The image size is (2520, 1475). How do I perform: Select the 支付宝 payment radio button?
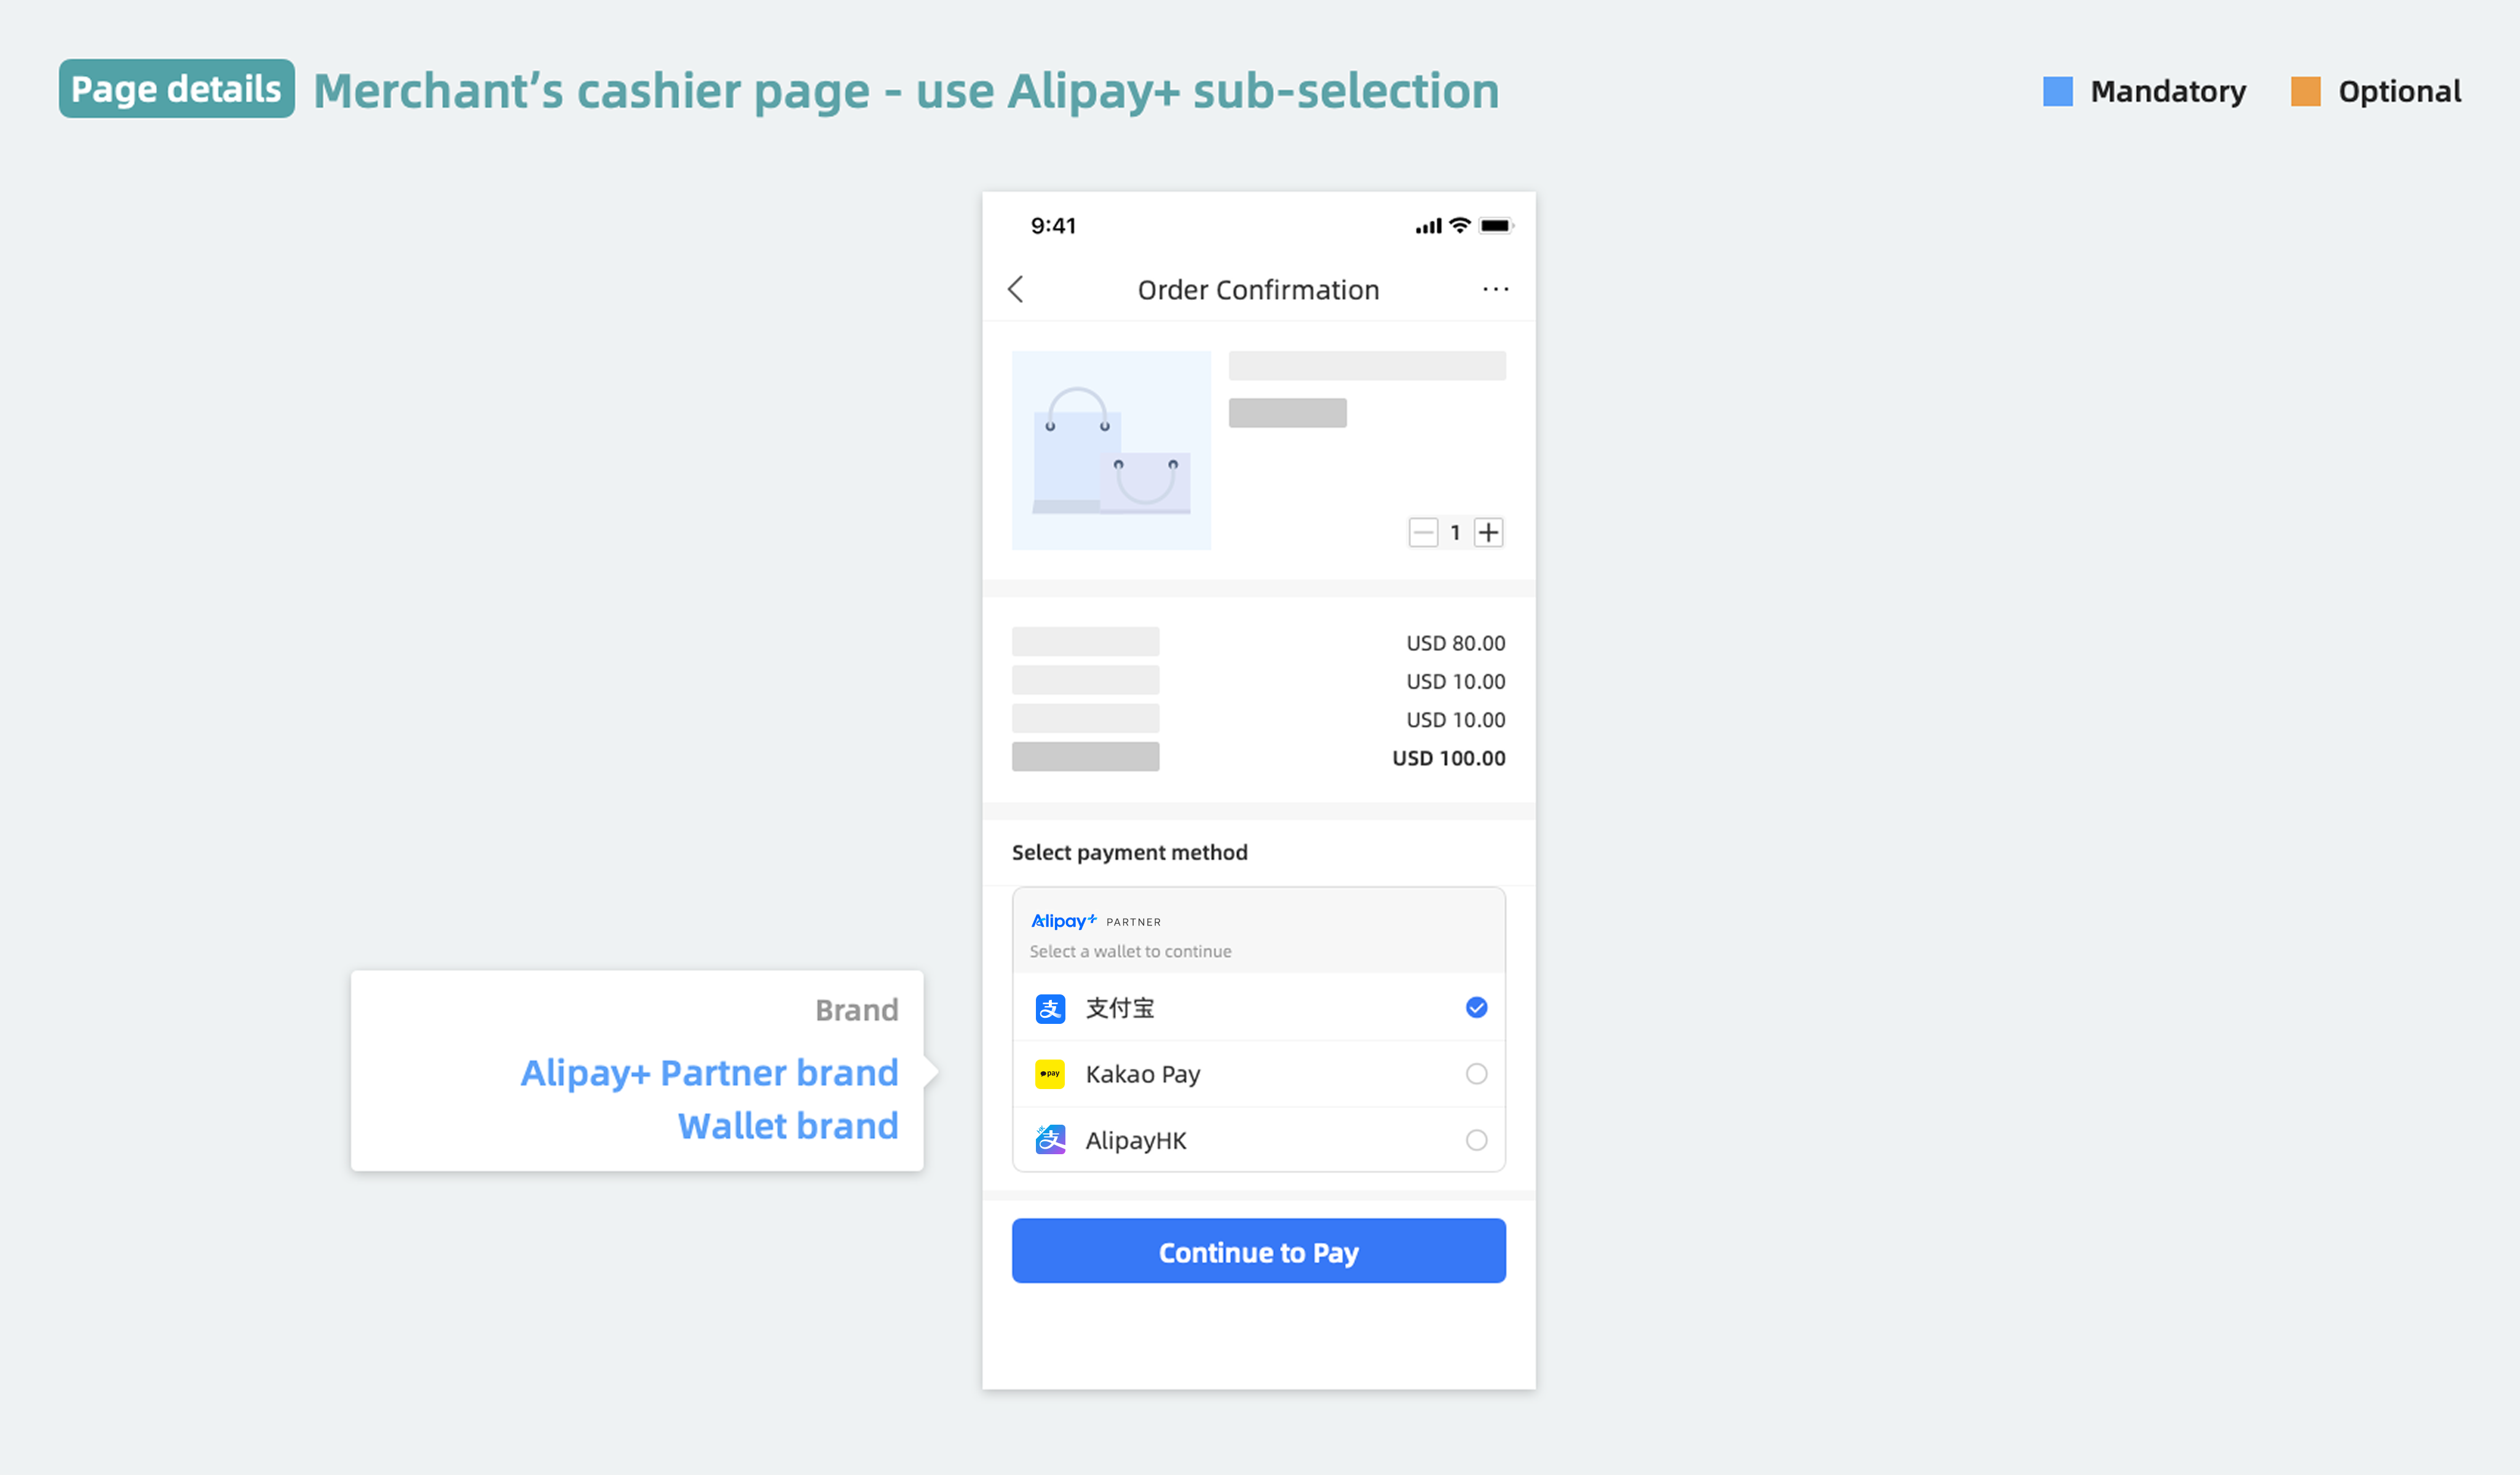coord(1475,1008)
